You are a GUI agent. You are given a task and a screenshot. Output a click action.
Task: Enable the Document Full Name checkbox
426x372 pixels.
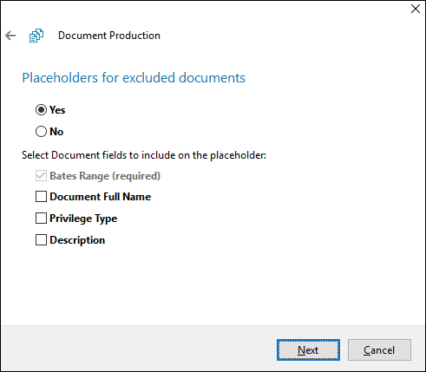pos(41,197)
